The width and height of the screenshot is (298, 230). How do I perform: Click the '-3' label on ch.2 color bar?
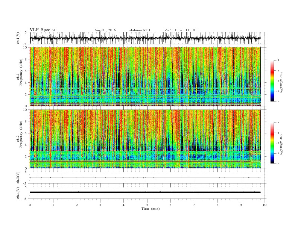(x=278, y=123)
